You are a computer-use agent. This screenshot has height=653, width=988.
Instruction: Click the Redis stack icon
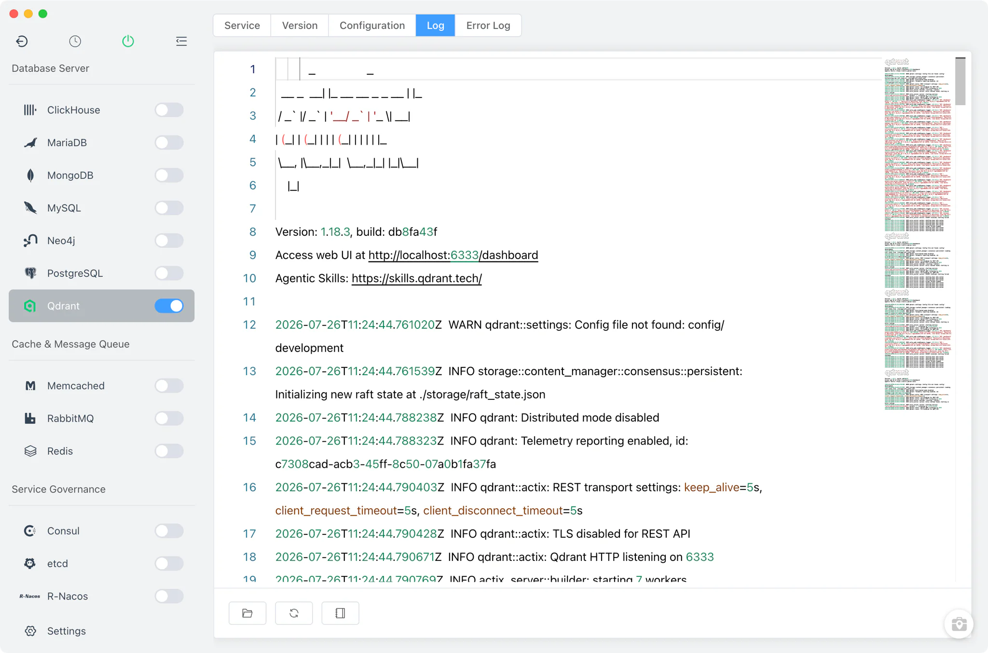30,451
